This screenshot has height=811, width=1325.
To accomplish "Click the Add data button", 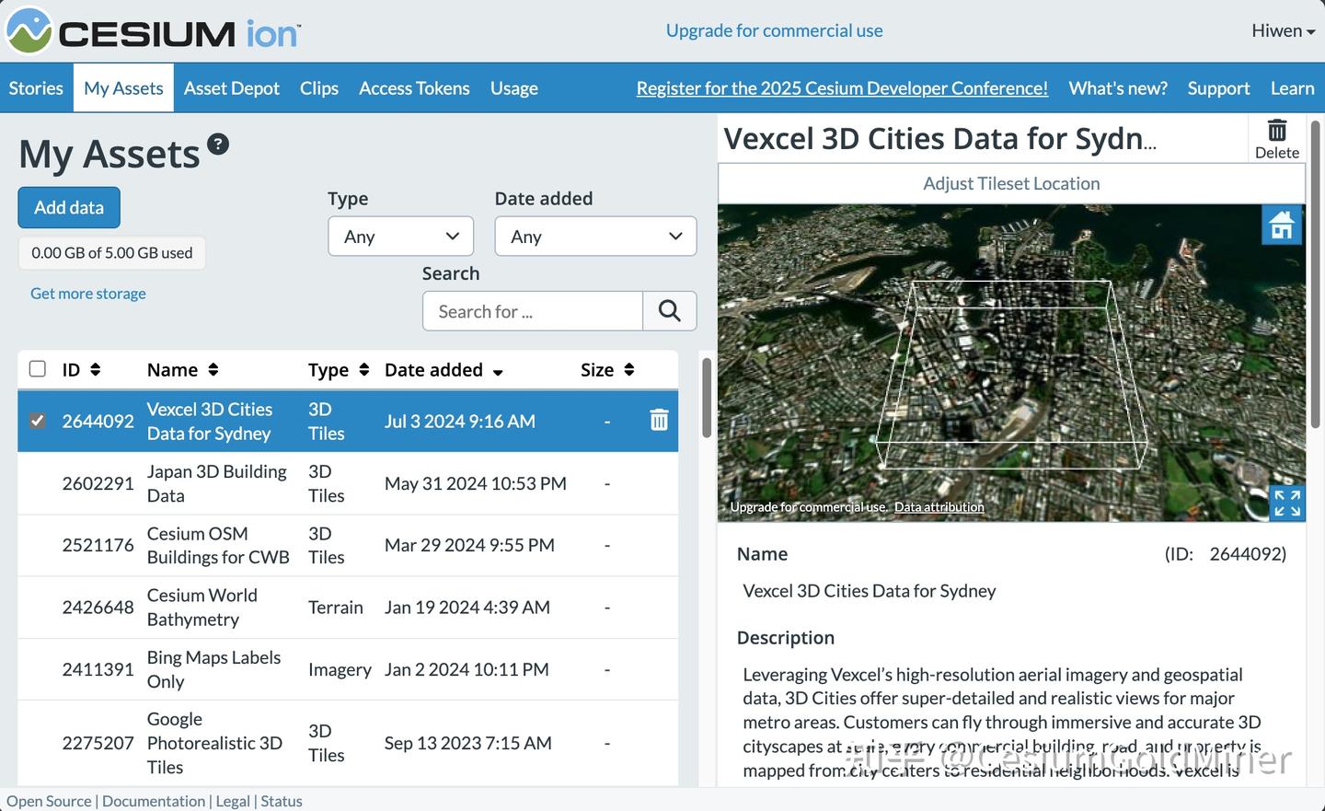I will tap(69, 208).
